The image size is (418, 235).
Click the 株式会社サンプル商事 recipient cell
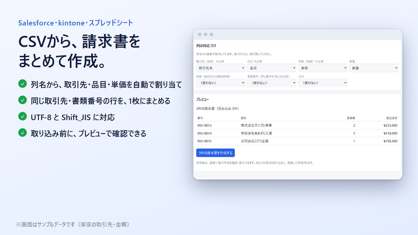point(256,126)
